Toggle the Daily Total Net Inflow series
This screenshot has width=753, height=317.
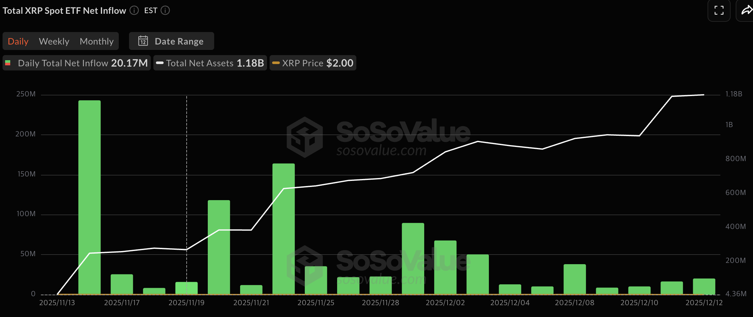77,63
